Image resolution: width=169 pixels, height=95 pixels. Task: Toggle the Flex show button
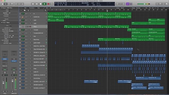click(47, 8)
